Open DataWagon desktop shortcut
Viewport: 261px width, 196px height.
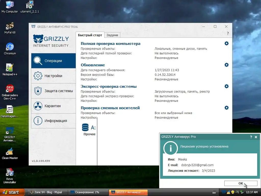click(x=10, y=112)
